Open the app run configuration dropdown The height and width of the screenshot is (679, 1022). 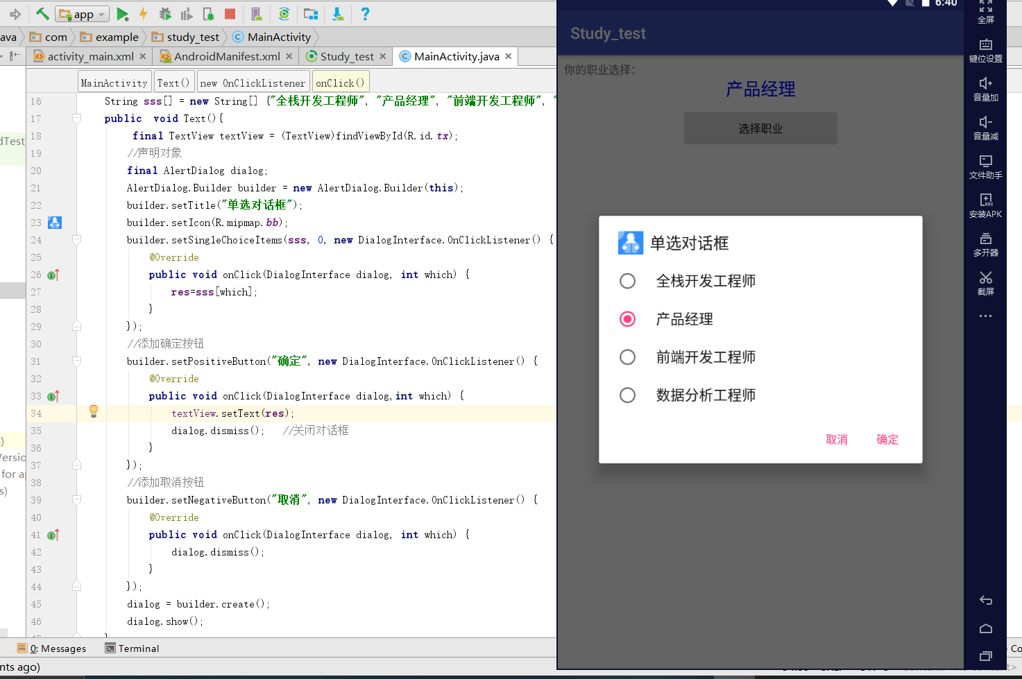(x=83, y=14)
